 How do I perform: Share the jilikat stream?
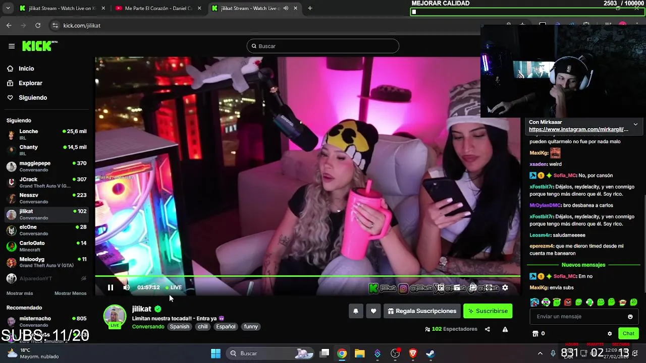(488, 329)
